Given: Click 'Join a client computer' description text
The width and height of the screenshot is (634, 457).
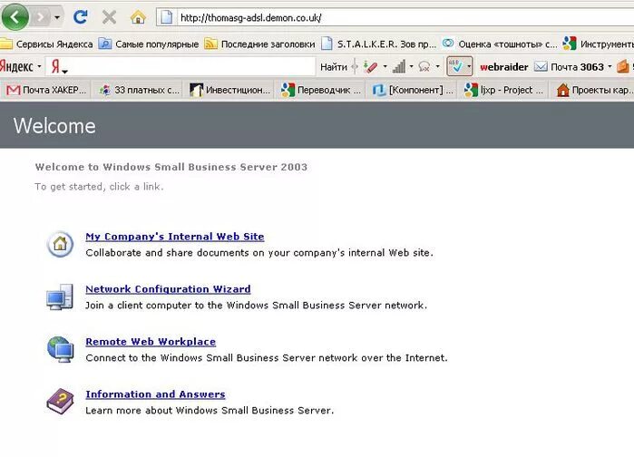Looking at the screenshot, I should 256,306.
